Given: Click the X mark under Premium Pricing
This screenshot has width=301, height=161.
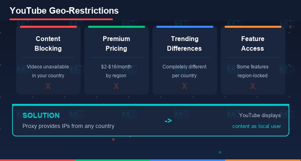Looking at the screenshot, I should [116, 86].
